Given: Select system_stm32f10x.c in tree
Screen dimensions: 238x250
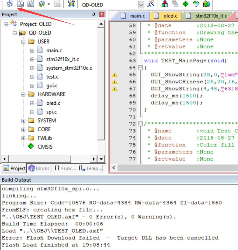Looking at the screenshot, I should pyautogui.click(x=69, y=68).
